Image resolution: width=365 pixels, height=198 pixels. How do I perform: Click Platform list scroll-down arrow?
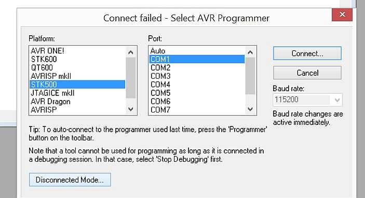131,109
